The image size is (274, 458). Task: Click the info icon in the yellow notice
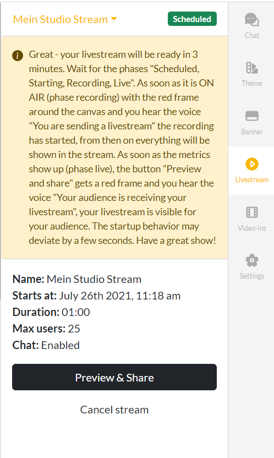pyautogui.click(x=18, y=55)
